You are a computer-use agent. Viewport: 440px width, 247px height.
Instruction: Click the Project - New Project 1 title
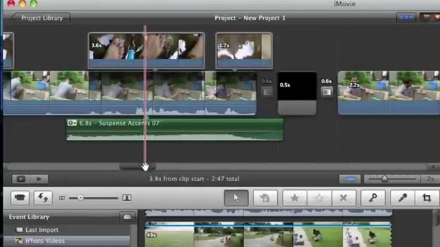click(250, 18)
